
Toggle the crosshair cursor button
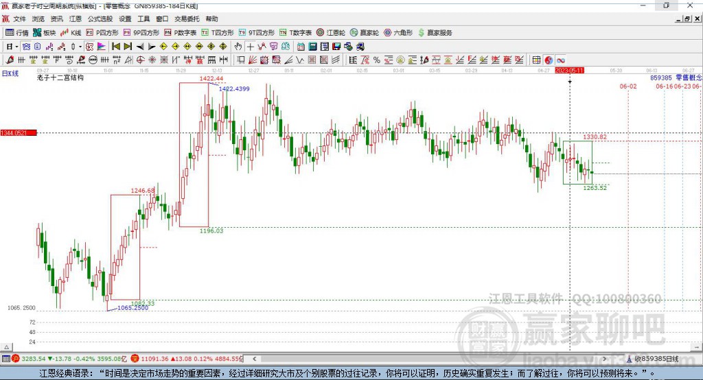250,46
